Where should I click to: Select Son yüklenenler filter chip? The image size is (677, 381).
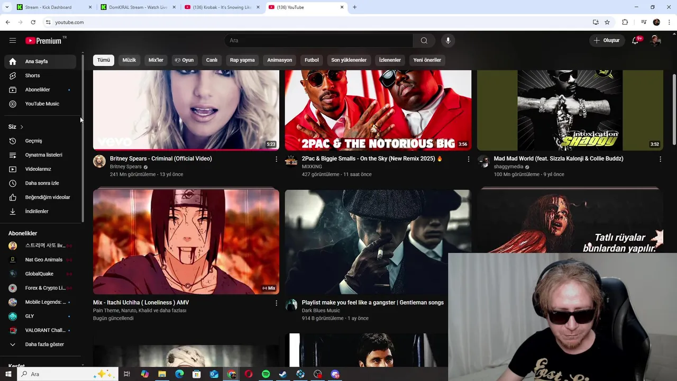[349, 60]
